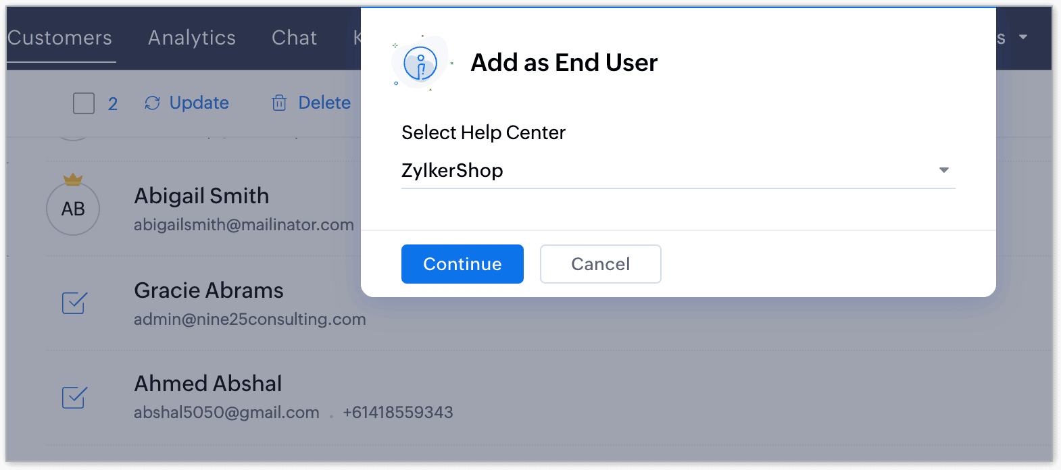Click the Update refresh icon
The height and width of the screenshot is (470, 1061).
(152, 103)
